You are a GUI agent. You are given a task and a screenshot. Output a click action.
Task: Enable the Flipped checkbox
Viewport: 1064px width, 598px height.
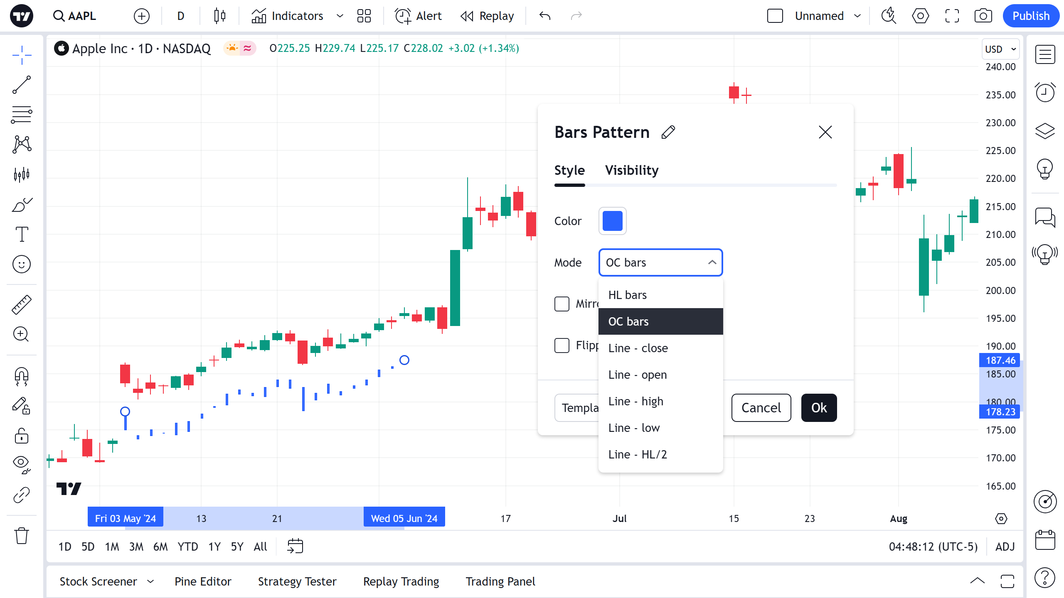(562, 346)
